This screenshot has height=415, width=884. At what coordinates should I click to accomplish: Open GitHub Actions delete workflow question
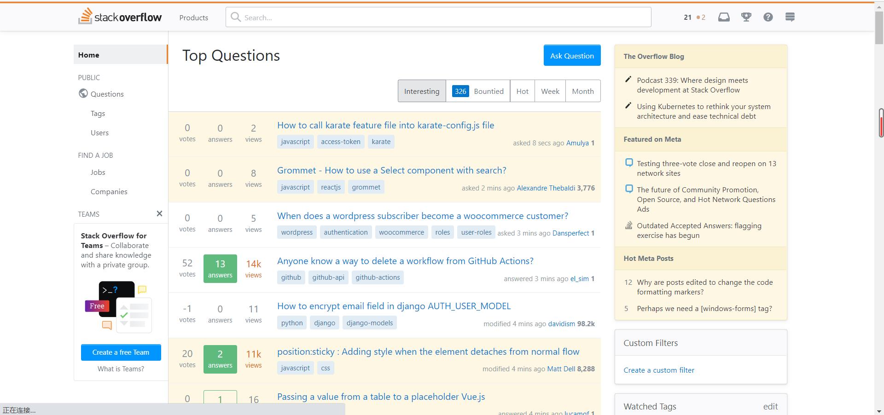[405, 261]
